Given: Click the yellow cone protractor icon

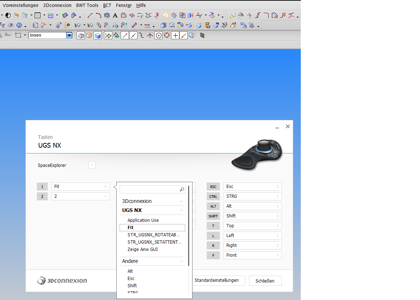Looking at the screenshot, I should coord(233,25).
